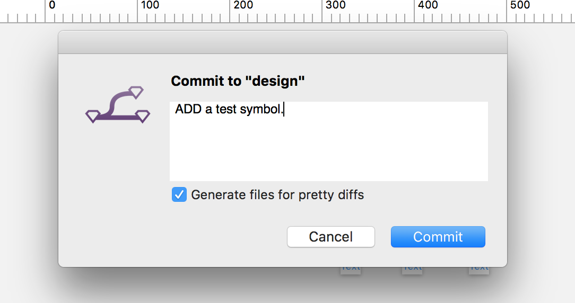Click the 200 mark on the ruler
This screenshot has width=575, height=303.
tap(243, 5)
